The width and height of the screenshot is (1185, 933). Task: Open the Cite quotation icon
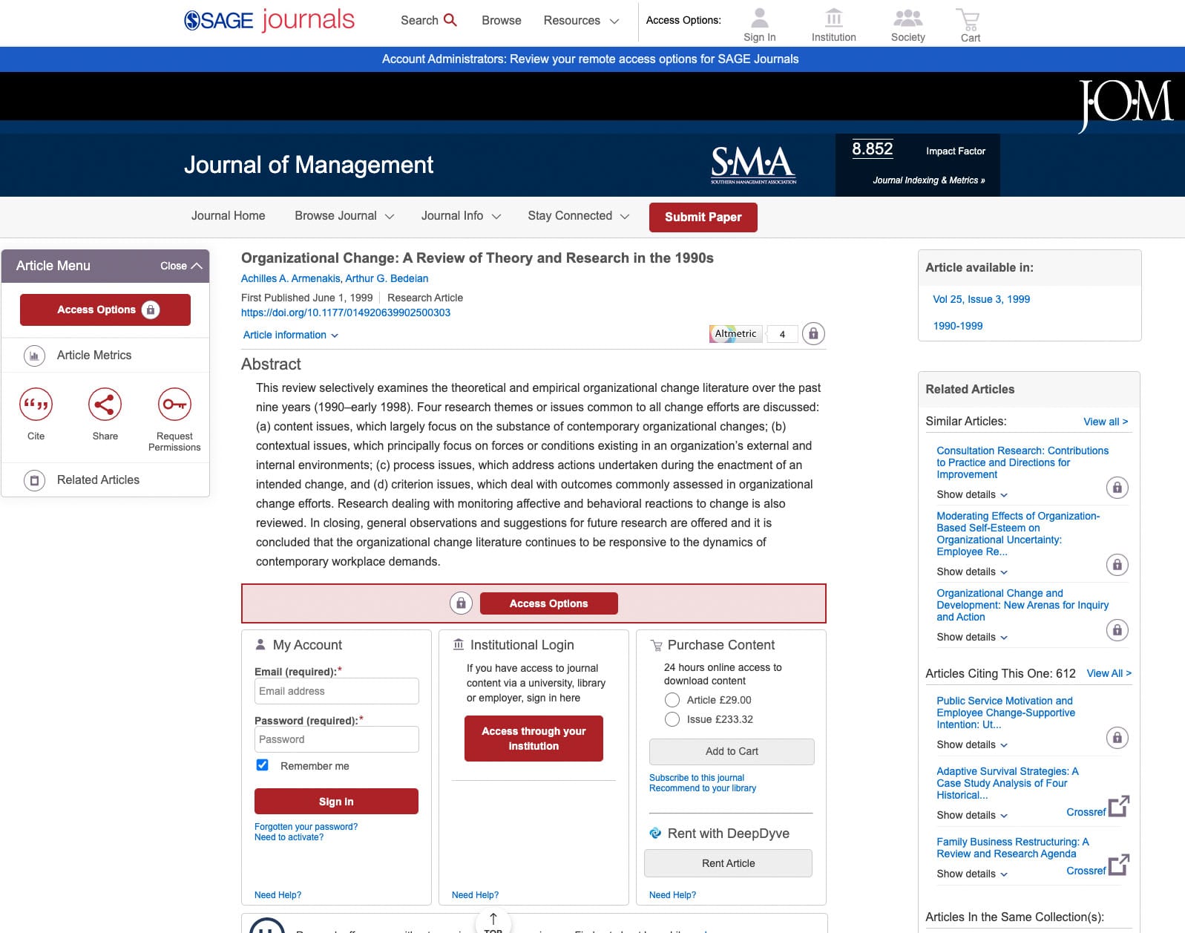pyautogui.click(x=36, y=405)
